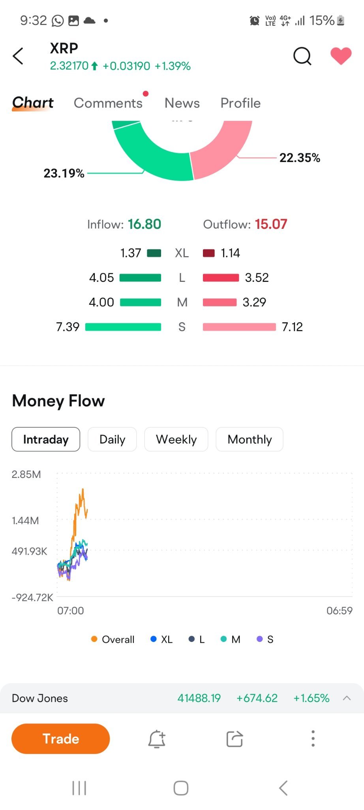Go back using the top-left arrow
The width and height of the screenshot is (364, 810).
(x=18, y=56)
